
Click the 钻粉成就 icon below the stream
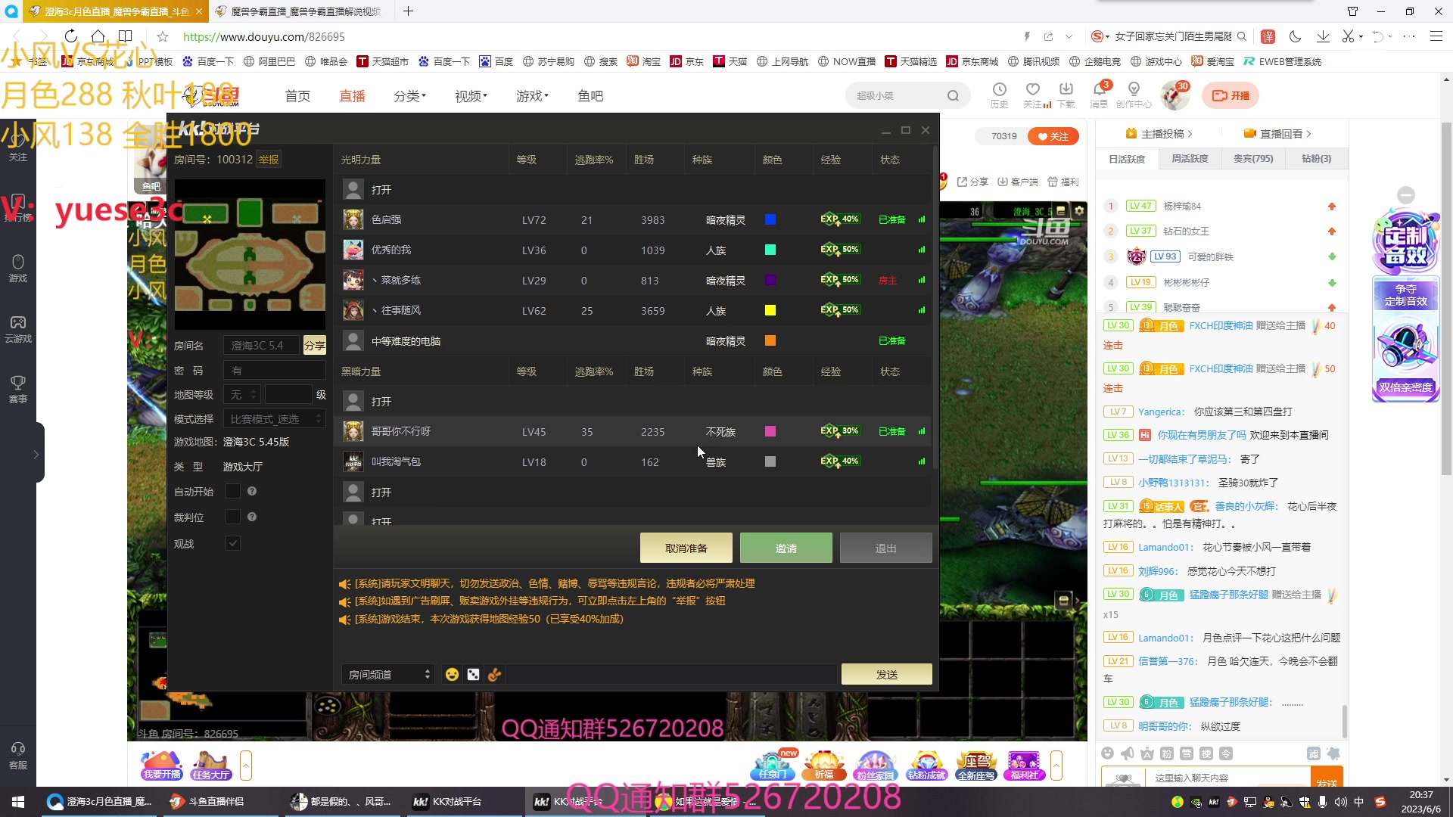click(926, 766)
